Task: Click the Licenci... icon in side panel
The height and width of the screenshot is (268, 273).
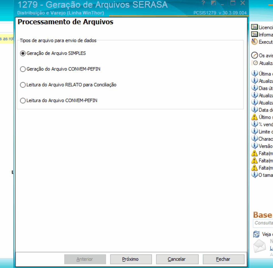Action: [x=254, y=27]
